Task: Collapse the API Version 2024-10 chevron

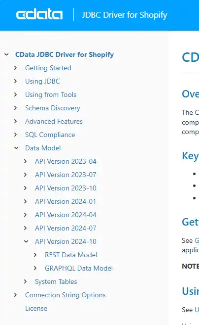Action: pyautogui.click(x=26, y=241)
